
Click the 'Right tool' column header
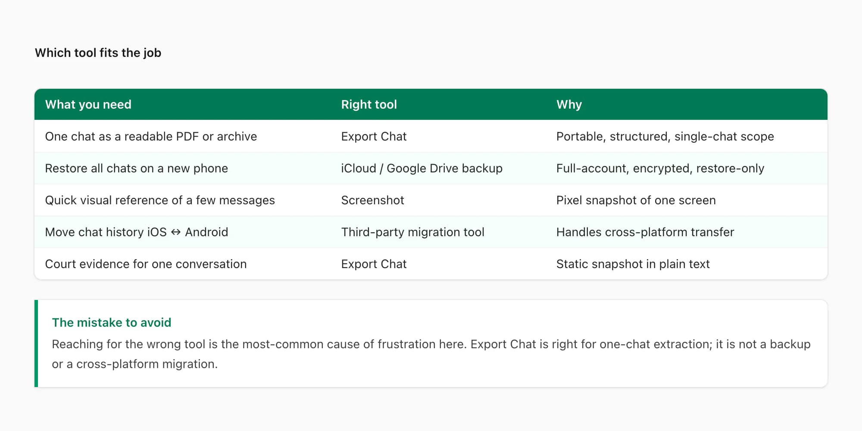369,104
